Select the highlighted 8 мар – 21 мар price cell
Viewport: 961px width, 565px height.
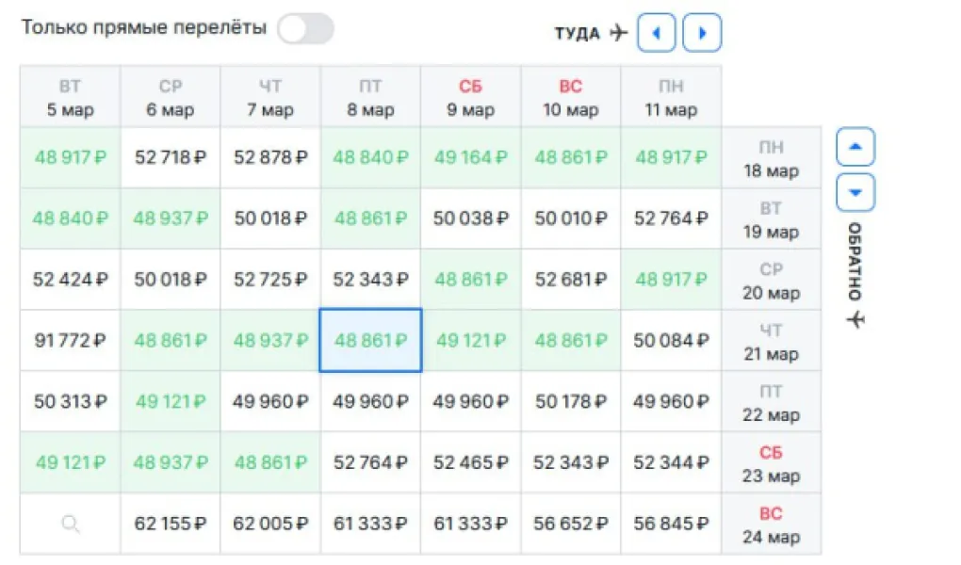coord(370,340)
